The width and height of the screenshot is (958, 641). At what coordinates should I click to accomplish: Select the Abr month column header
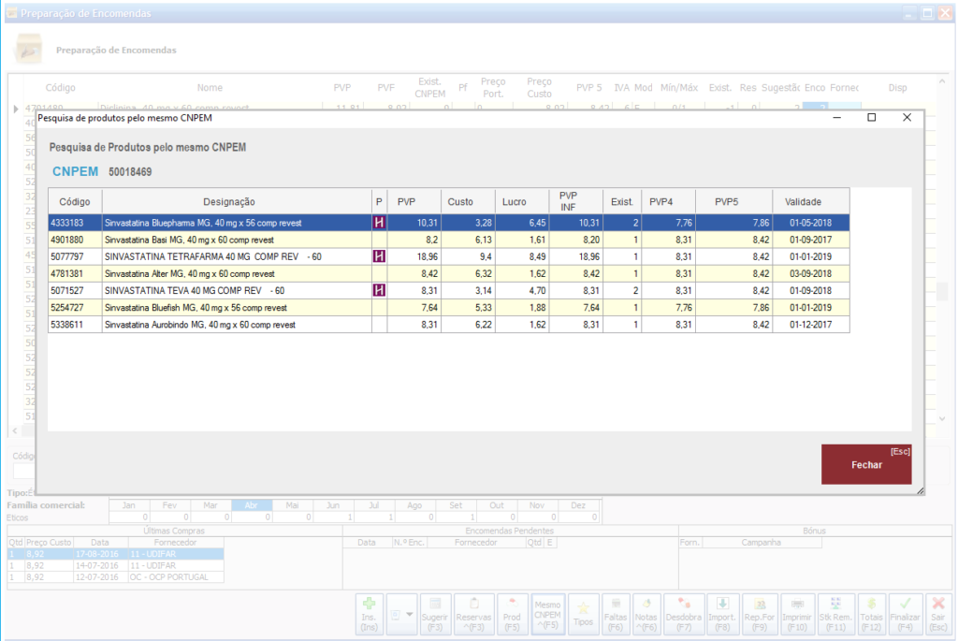coord(251,505)
